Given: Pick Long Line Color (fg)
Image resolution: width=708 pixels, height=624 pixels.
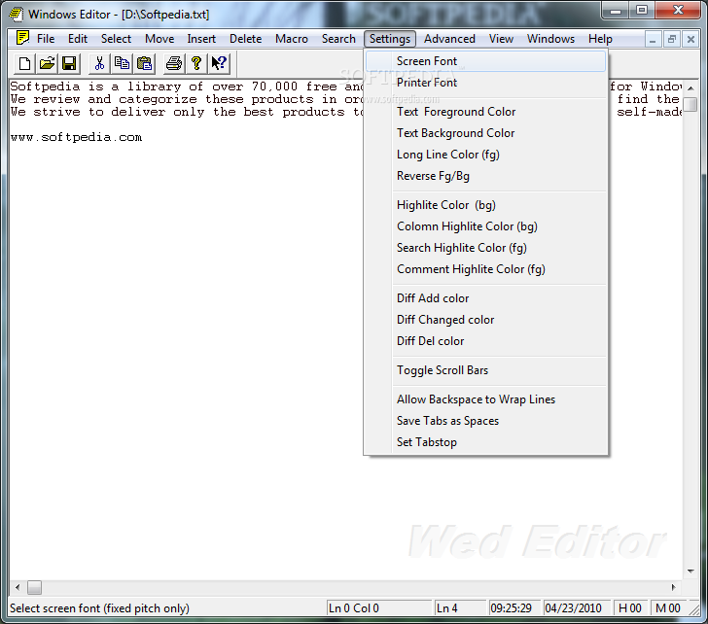Looking at the screenshot, I should [x=485, y=155].
